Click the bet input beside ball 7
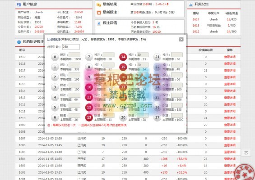This screenshot has height=180, width=255. (x=108, y=55)
